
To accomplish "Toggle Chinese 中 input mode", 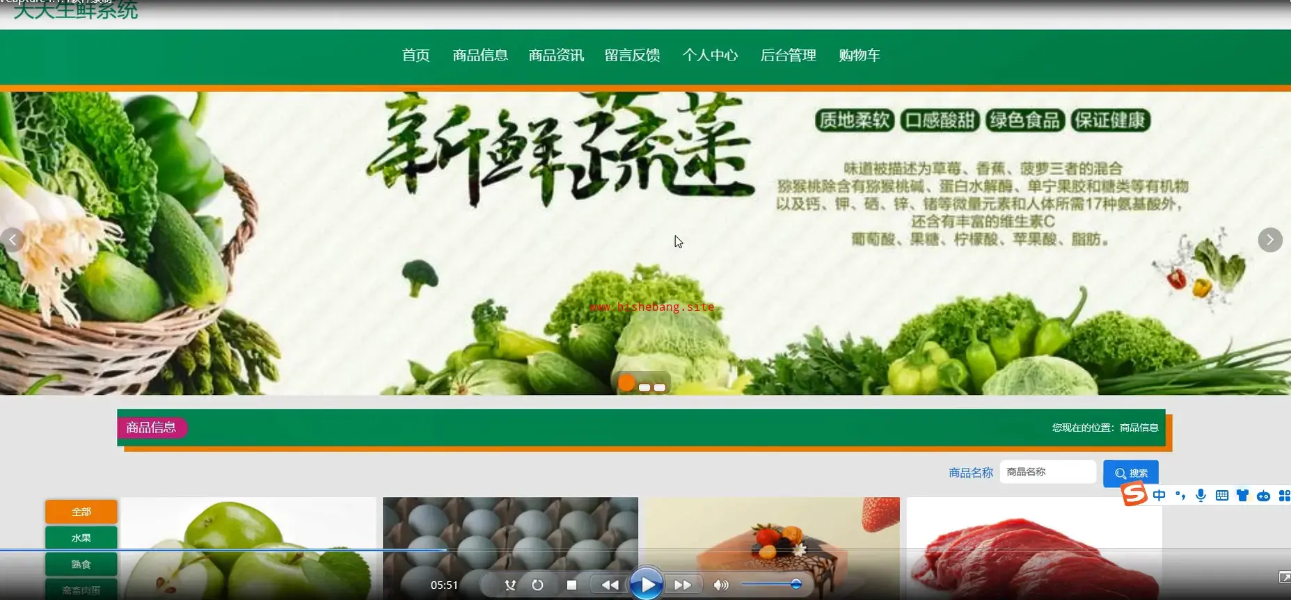I will click(x=1159, y=496).
